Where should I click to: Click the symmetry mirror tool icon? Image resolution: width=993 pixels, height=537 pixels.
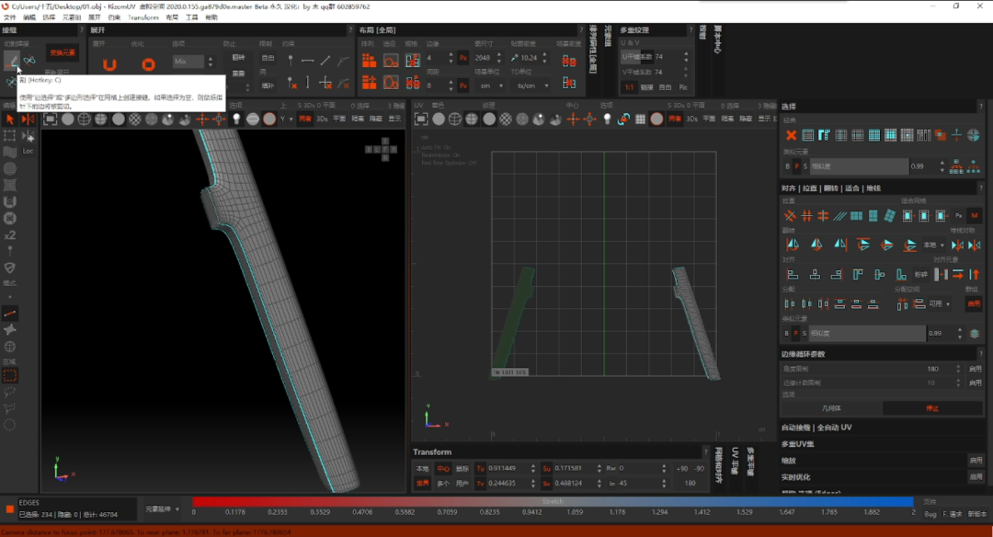click(28, 119)
